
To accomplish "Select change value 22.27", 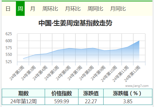I will point(91,101).
